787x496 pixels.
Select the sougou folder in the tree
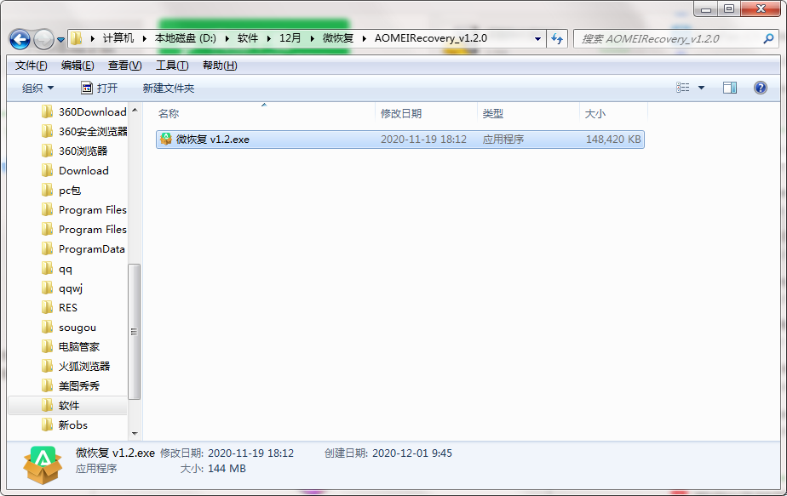(78, 328)
